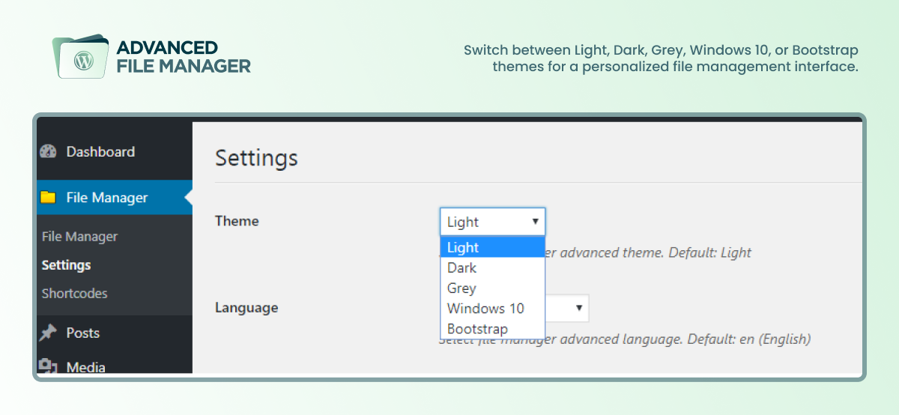Choose Light from the theme list
The width and height of the screenshot is (899, 415).
tap(492, 247)
